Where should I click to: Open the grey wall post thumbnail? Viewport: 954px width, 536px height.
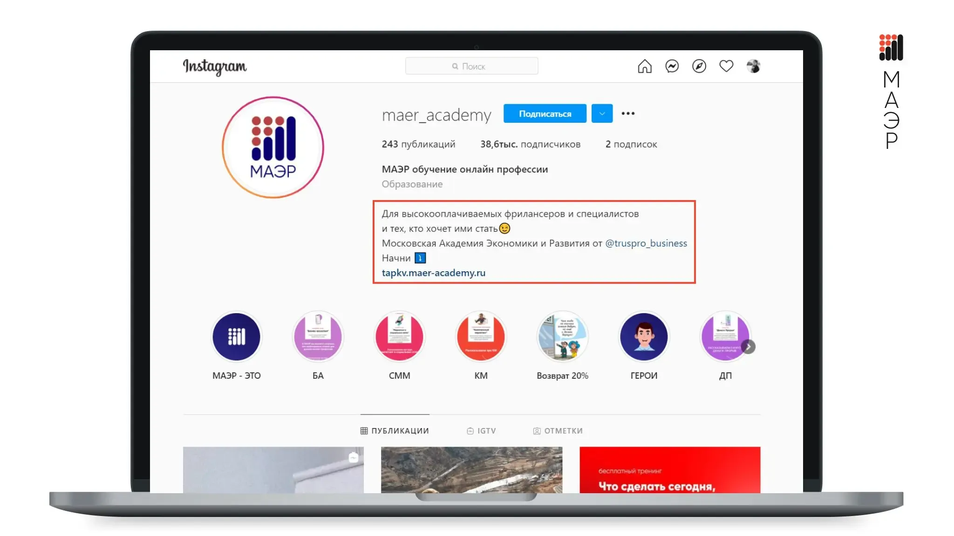(273, 470)
